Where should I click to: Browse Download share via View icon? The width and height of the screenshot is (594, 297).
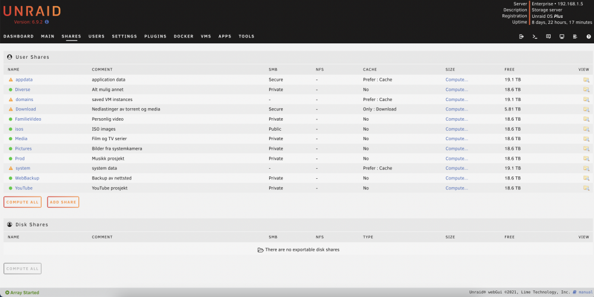point(586,109)
